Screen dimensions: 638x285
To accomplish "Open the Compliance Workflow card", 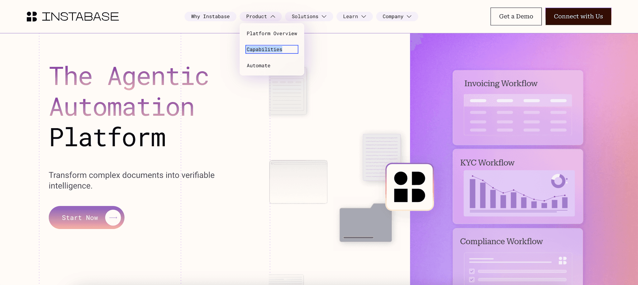I will 518,257.
